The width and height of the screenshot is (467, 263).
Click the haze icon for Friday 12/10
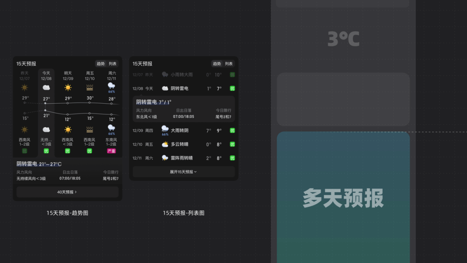click(90, 87)
